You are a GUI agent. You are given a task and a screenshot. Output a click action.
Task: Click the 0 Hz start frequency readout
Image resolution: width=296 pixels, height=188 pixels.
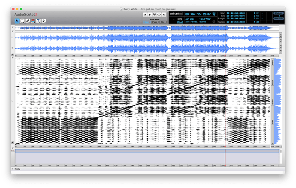(256, 13)
